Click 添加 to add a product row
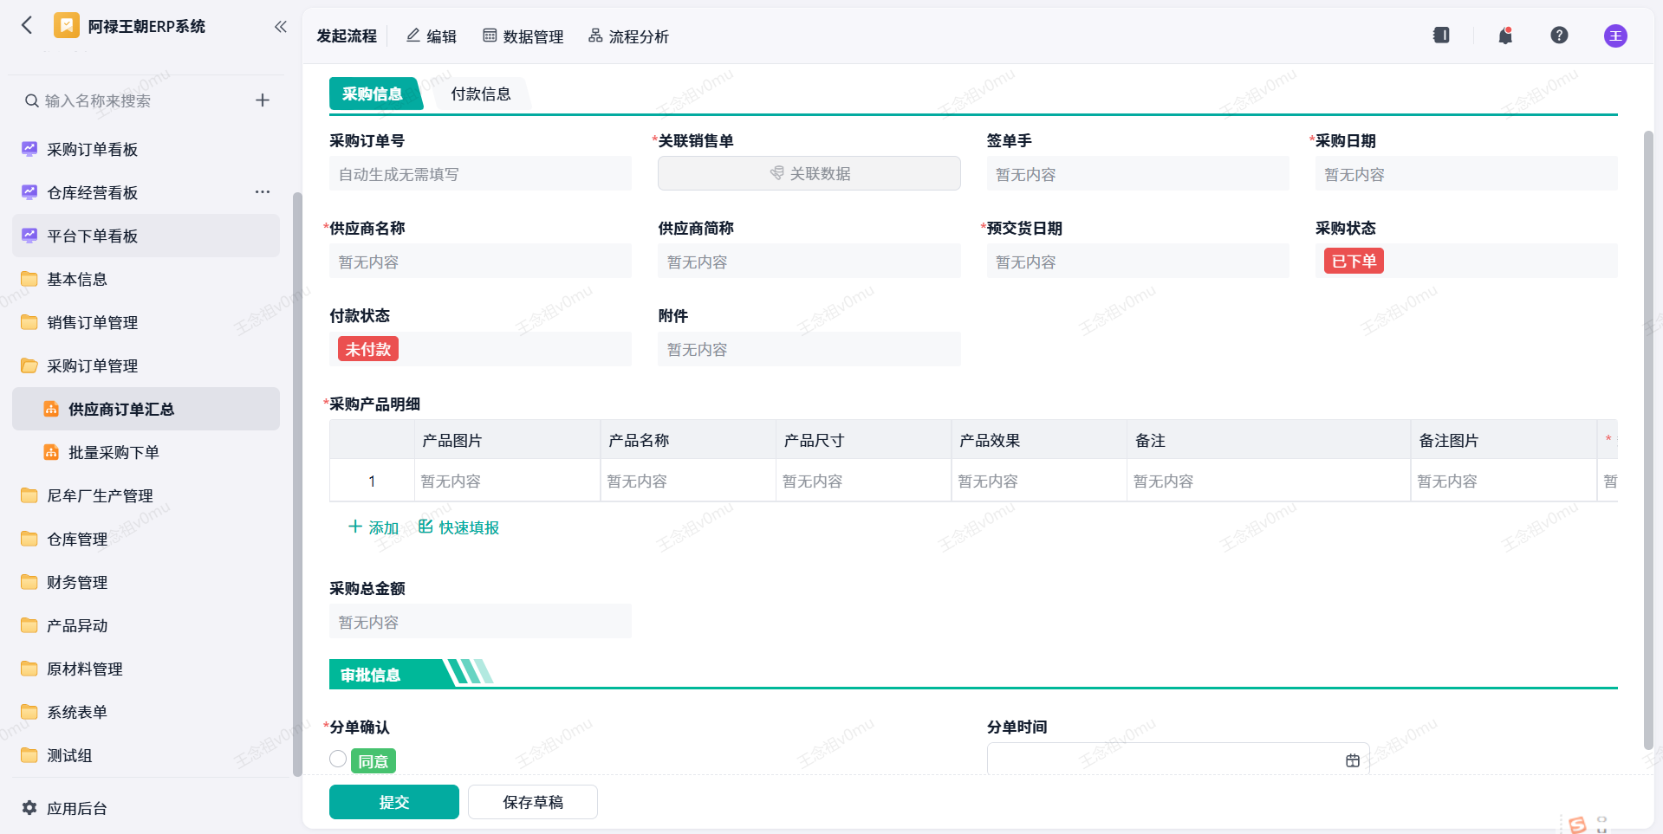Image resolution: width=1663 pixels, height=834 pixels. click(374, 527)
